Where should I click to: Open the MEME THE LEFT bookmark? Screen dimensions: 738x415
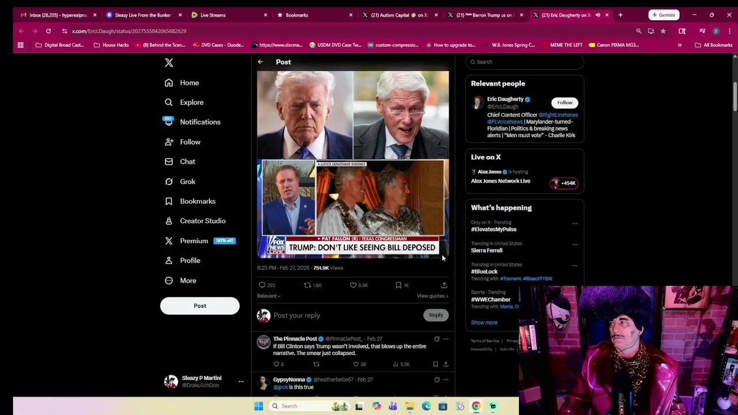(561, 45)
